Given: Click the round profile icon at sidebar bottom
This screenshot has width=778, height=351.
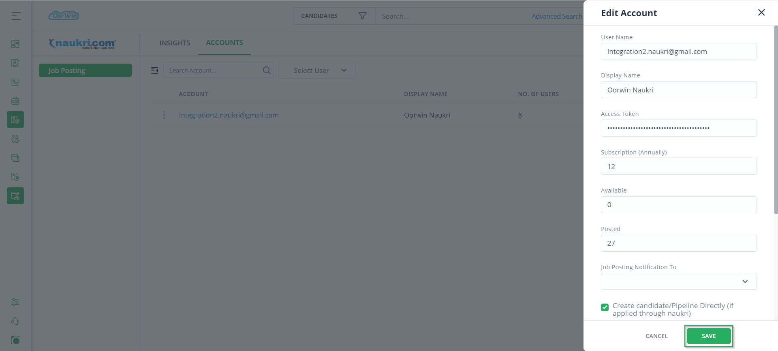Looking at the screenshot, I should coord(15,340).
